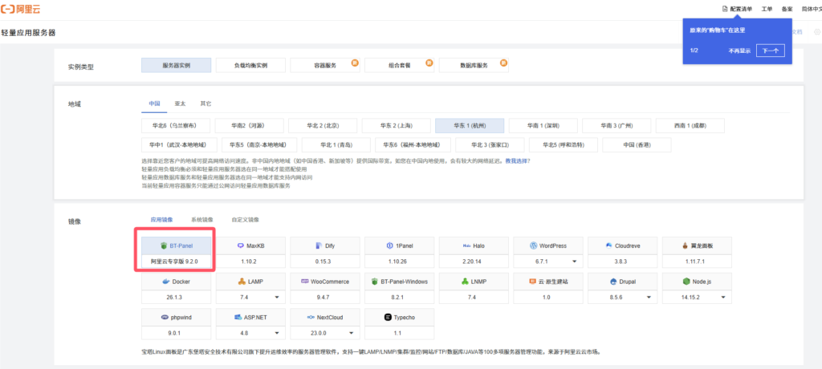Click the Drupal drop icon
The image size is (822, 369).
tap(612, 282)
